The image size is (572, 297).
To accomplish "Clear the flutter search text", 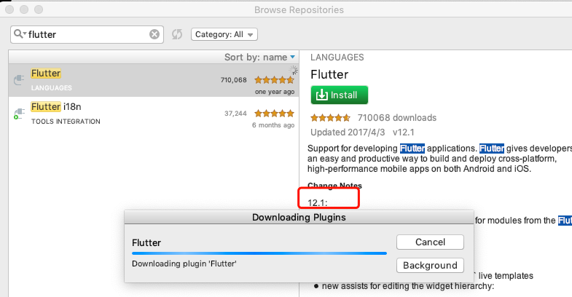I will coord(154,34).
